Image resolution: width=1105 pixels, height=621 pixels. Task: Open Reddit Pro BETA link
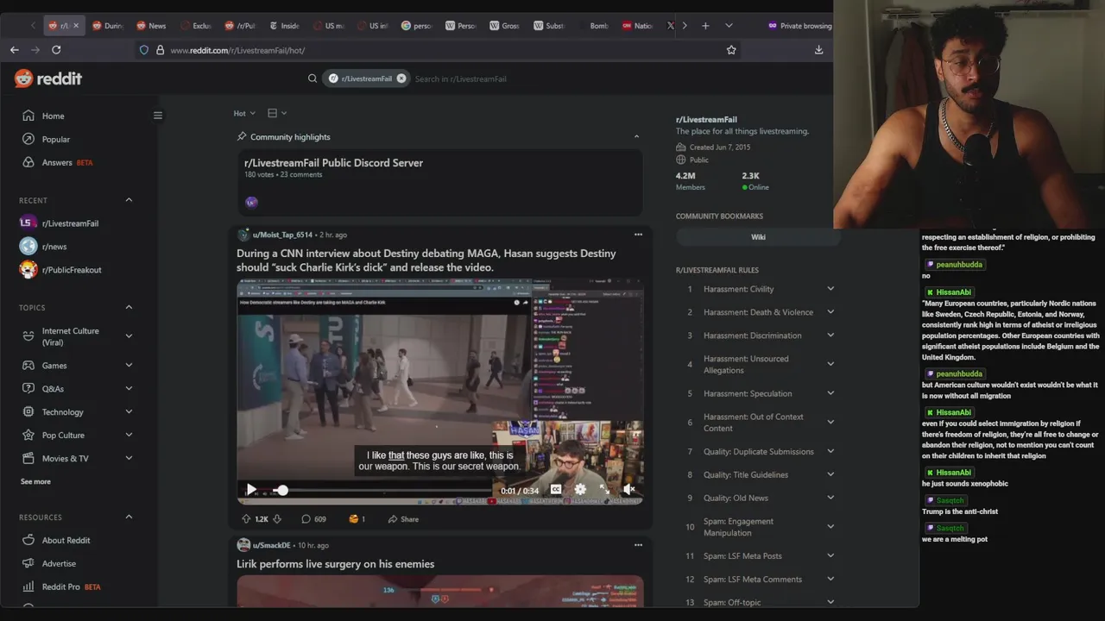[71, 586]
